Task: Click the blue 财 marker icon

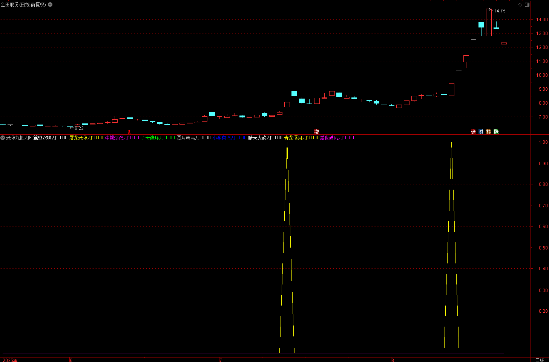Action: (x=481, y=131)
